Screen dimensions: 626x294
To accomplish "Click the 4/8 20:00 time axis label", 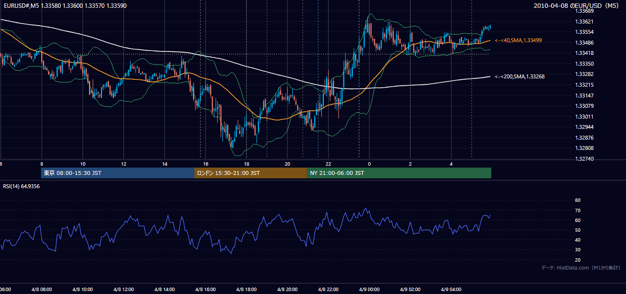I will (x=288, y=290).
